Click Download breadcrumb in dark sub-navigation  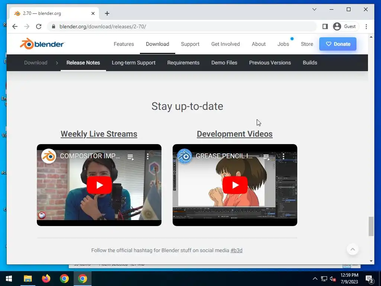click(x=36, y=63)
